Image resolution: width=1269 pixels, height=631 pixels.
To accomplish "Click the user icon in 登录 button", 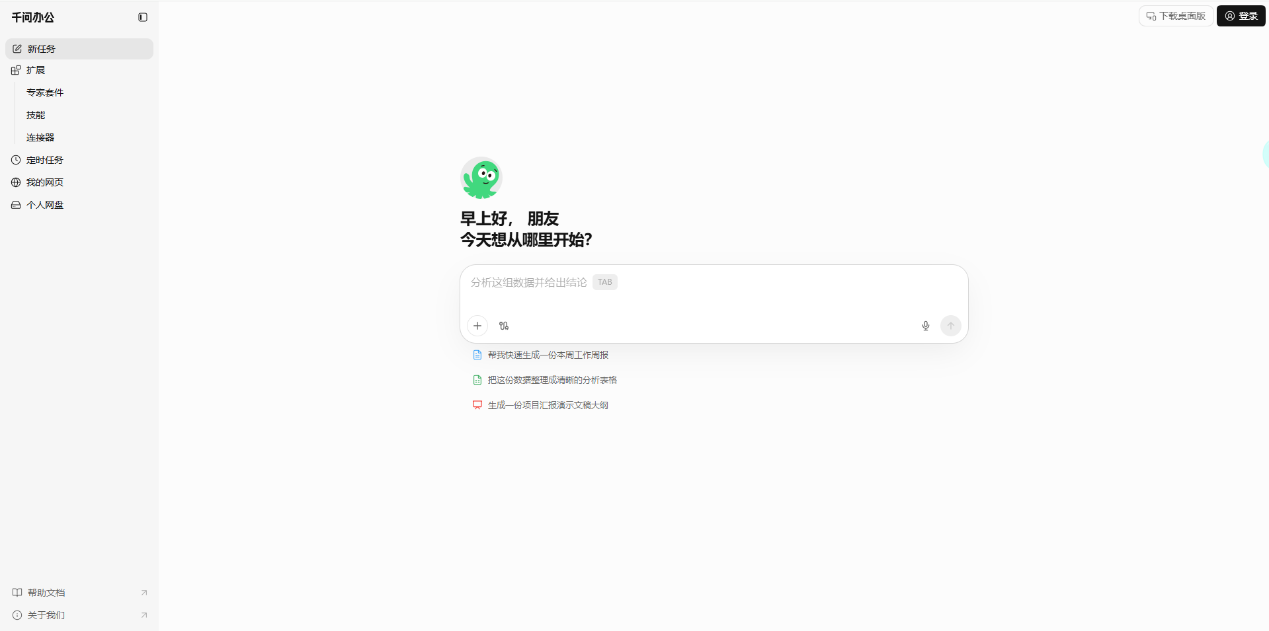I will coord(1230,16).
